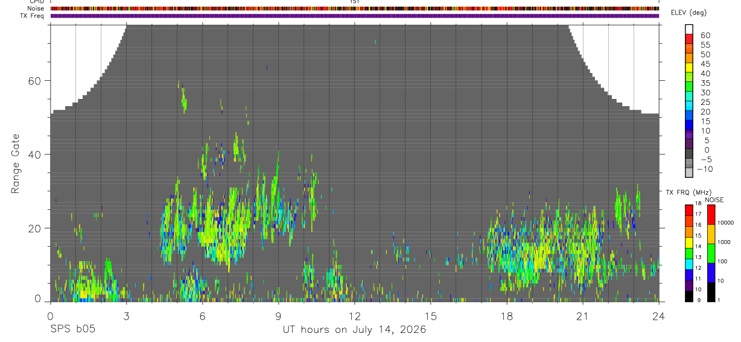Viewport: 741px width, 342px height.
Task: Click the Range Gate y-axis label
Action: click(x=15, y=164)
